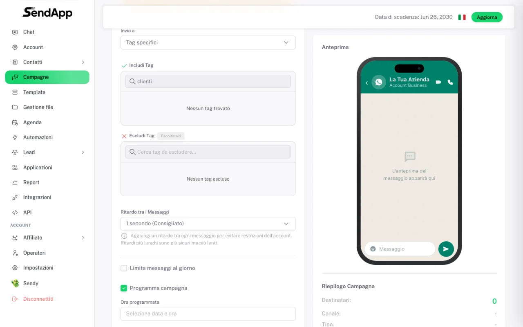Click the Data di scadenza text
Image resolution: width=523 pixels, height=327 pixels.
click(414, 17)
